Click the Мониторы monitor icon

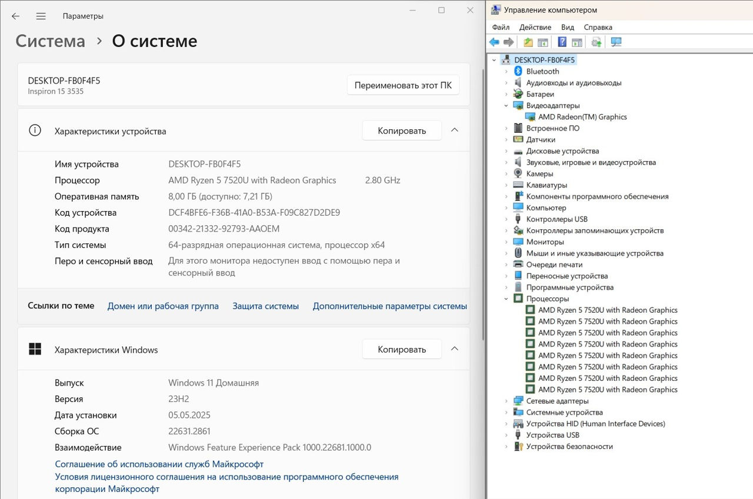click(x=518, y=242)
